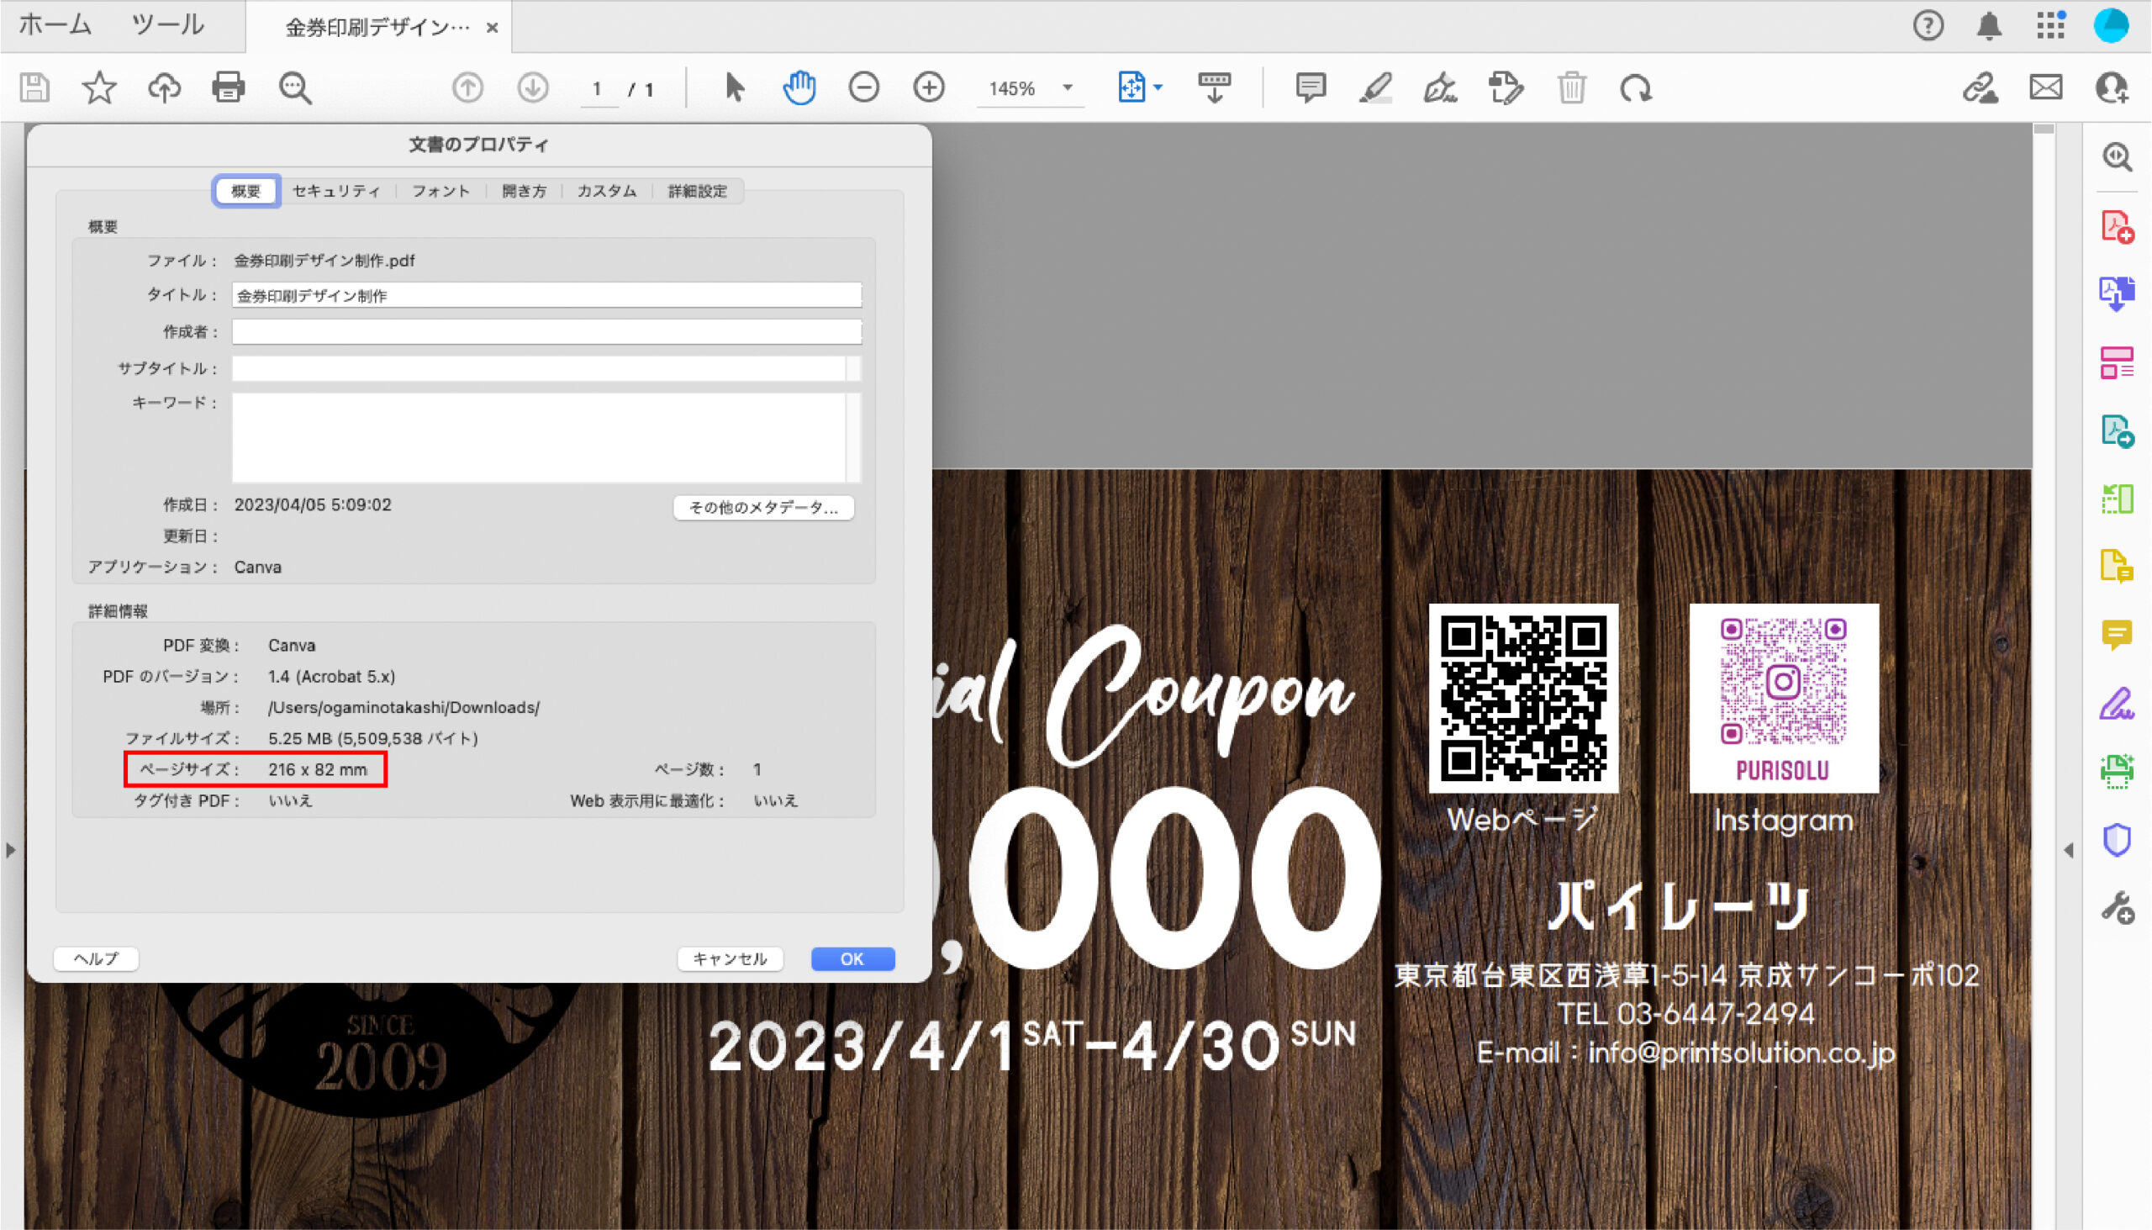Select the pen/markup tool icon

tap(1374, 87)
